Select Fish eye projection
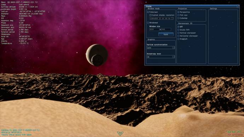The width and height of the screenshot is (244, 137). (x=179, y=15)
